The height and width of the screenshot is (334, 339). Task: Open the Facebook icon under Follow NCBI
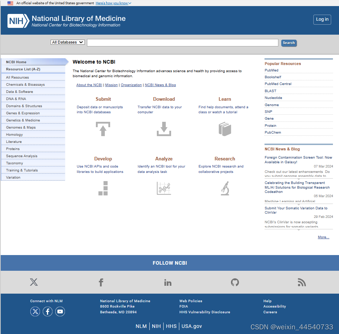tap(101, 282)
